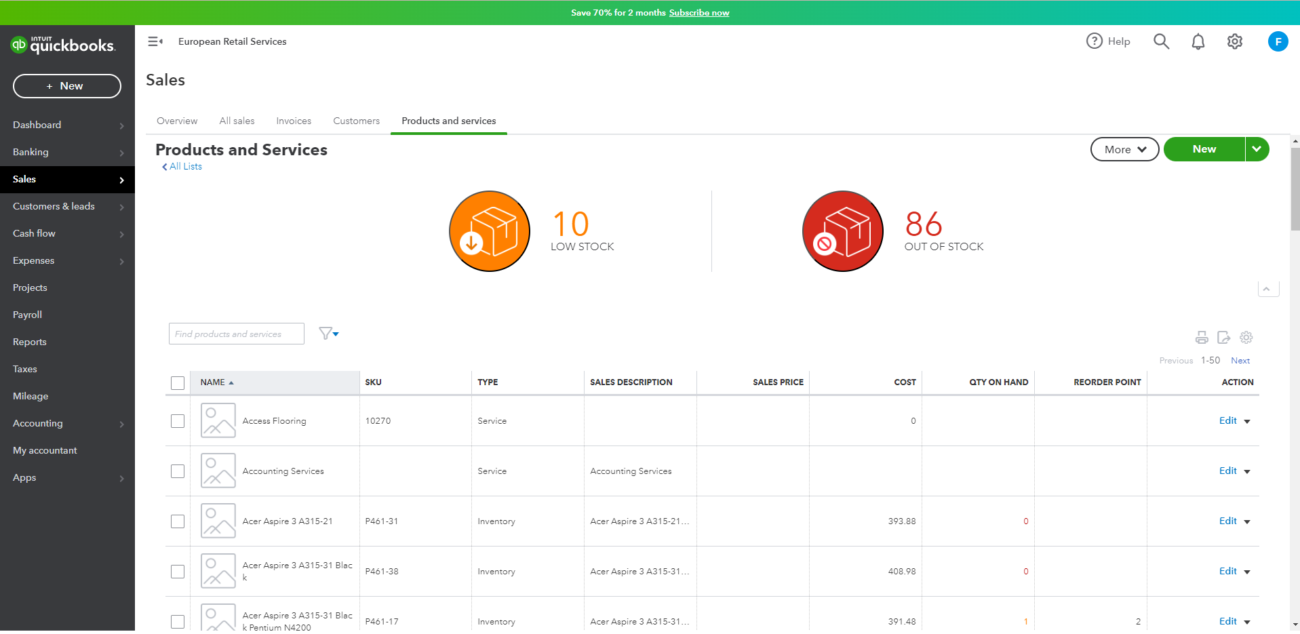
Task: Tick checkbox for SKU P461-17 row
Action: (178, 622)
